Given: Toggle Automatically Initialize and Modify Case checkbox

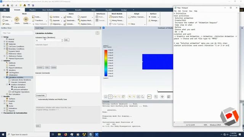Looking at the screenshot, I should click(37, 99).
